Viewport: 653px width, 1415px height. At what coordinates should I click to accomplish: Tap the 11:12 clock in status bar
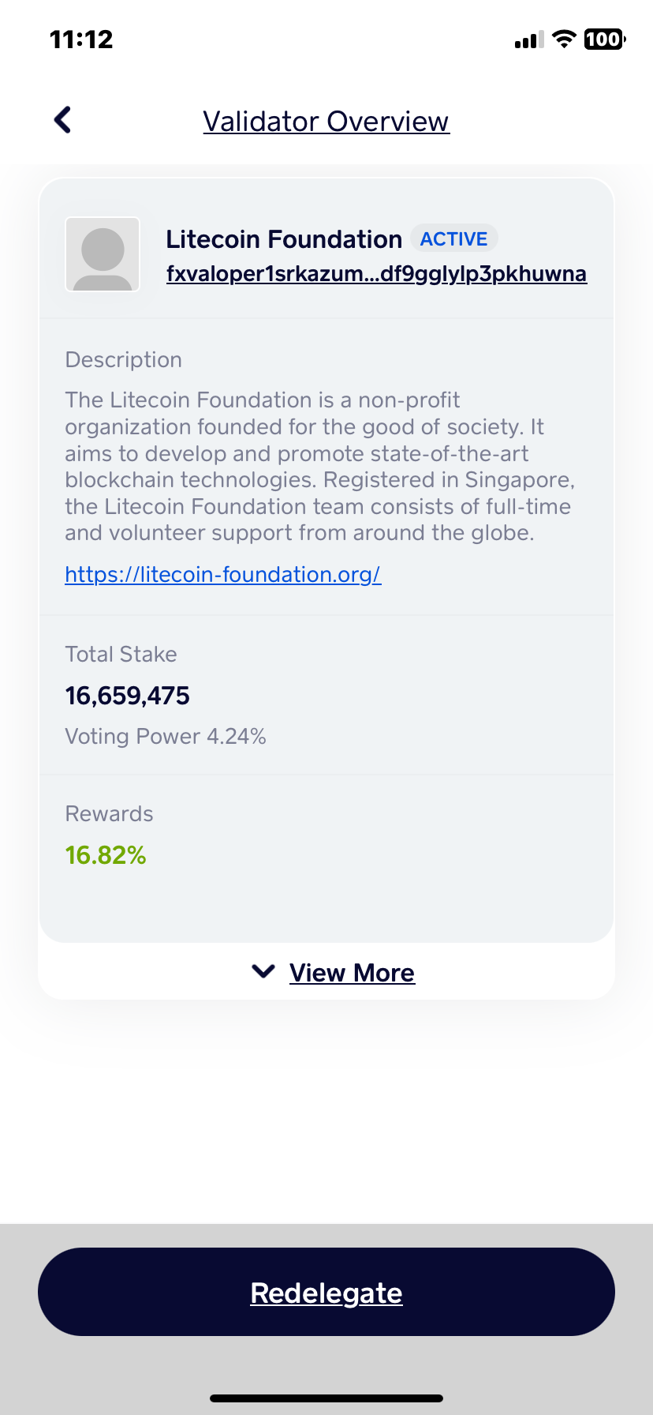(x=81, y=39)
